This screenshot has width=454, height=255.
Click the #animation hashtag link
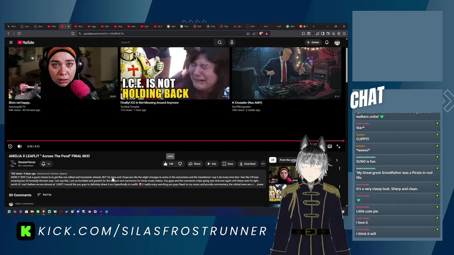43,174
